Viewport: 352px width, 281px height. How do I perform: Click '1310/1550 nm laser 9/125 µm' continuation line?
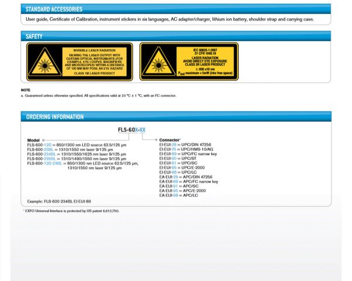[94, 168]
